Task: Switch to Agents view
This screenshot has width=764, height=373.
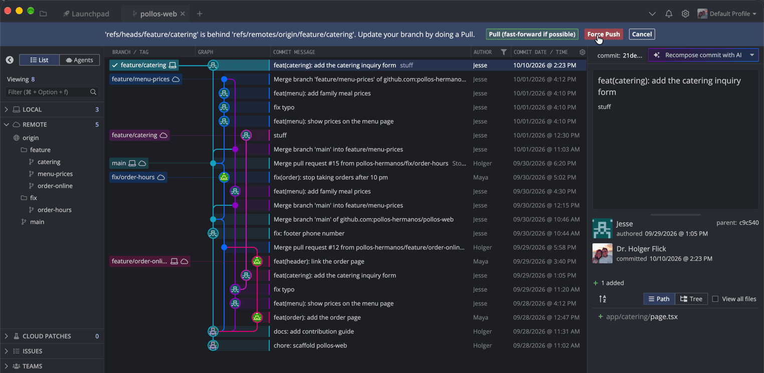Action: tap(80, 60)
